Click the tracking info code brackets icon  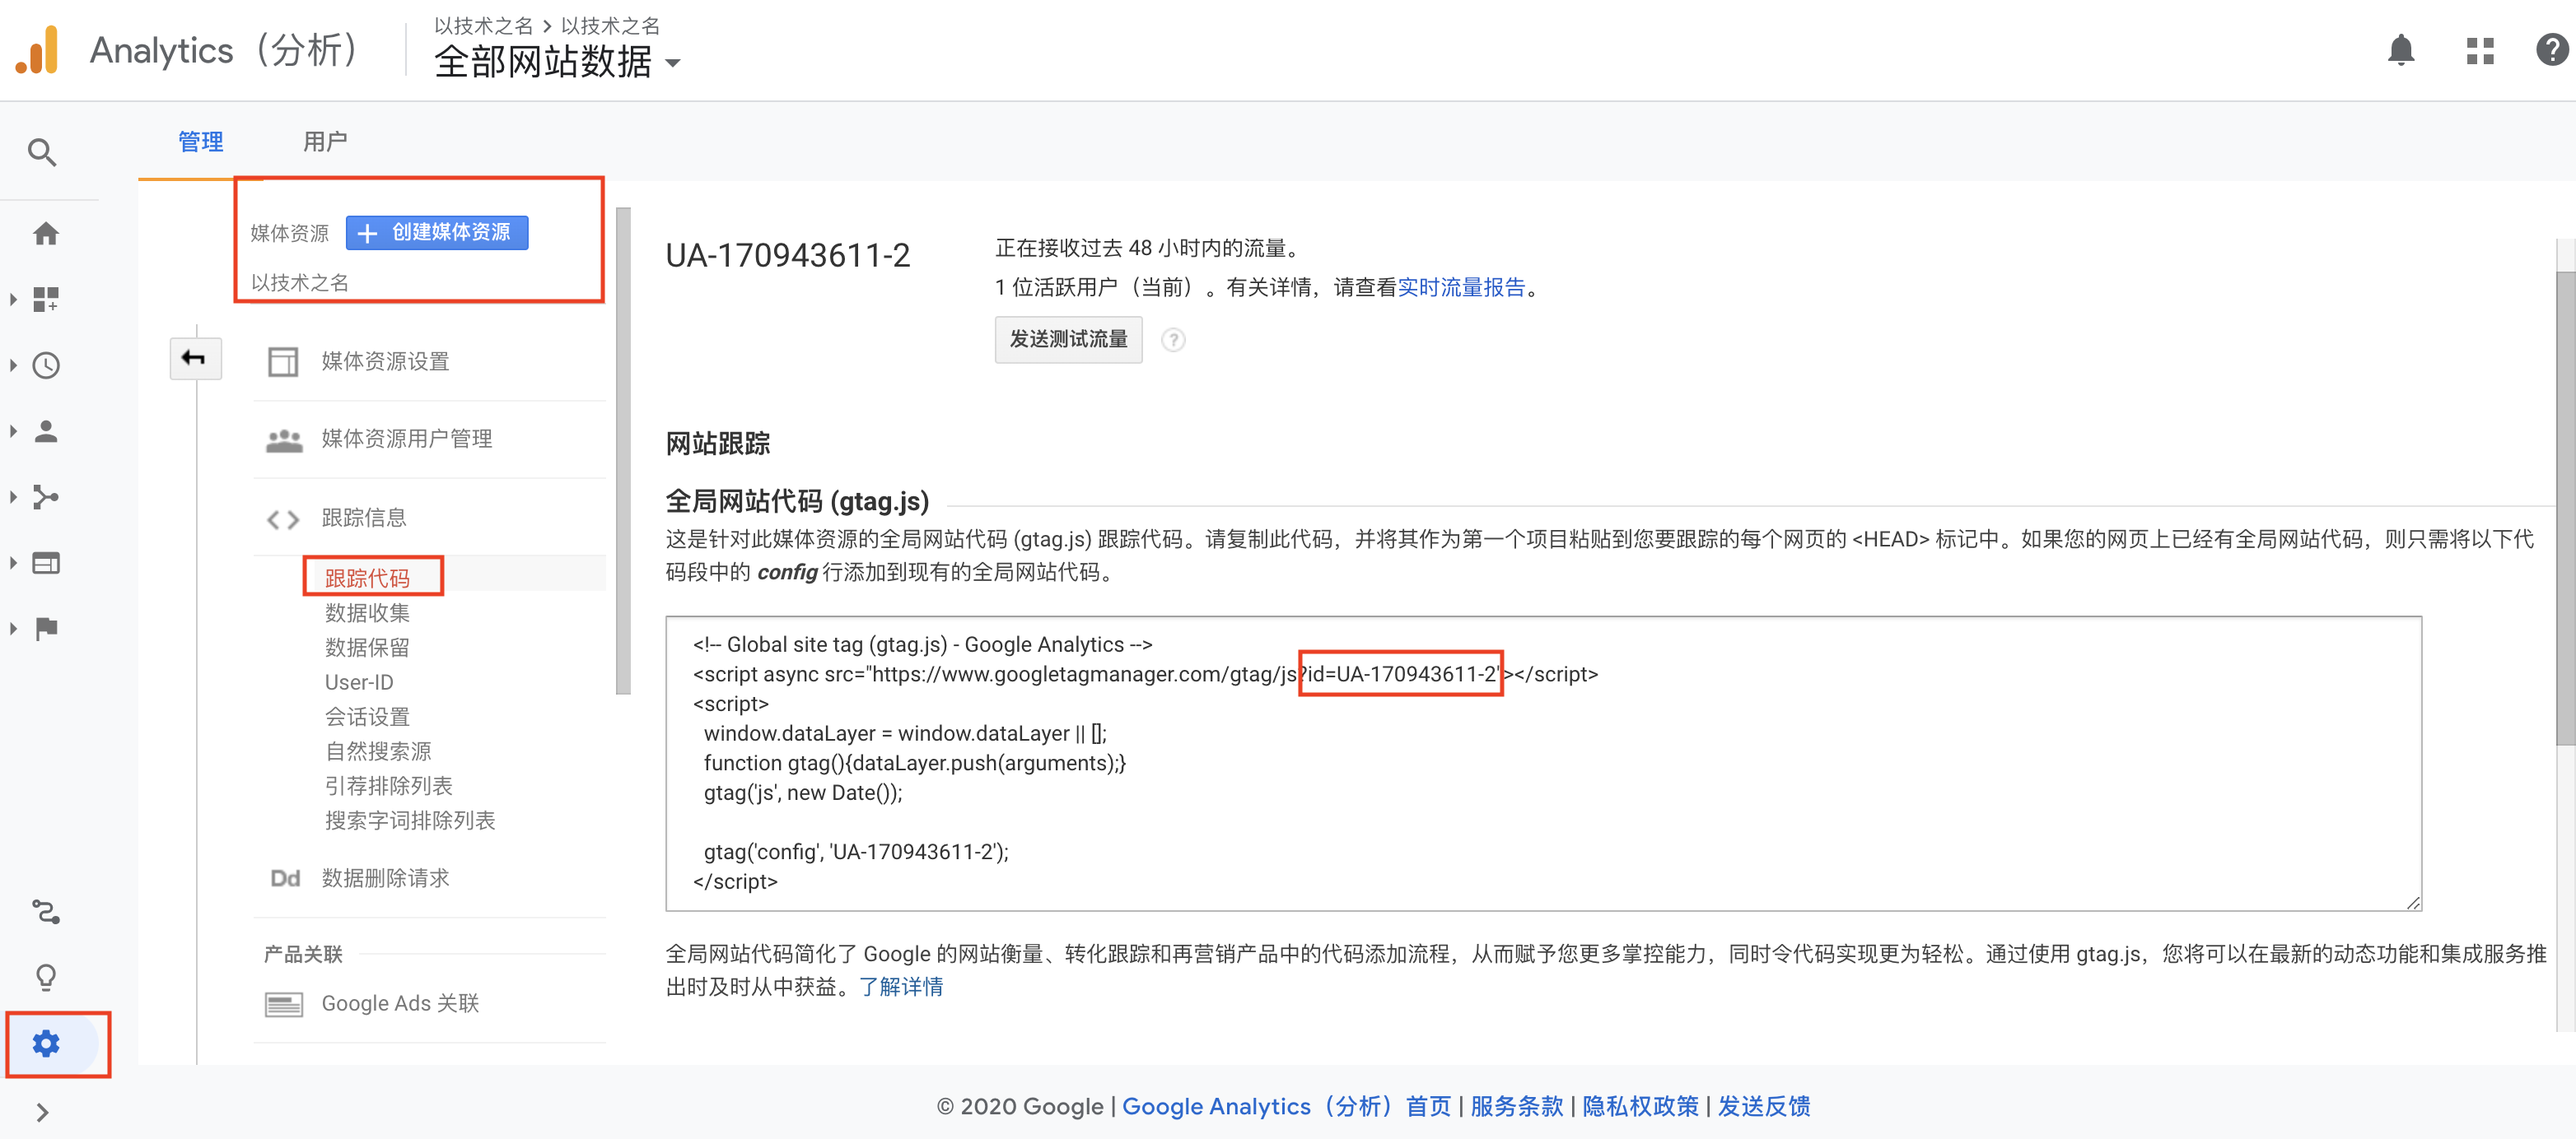[283, 518]
